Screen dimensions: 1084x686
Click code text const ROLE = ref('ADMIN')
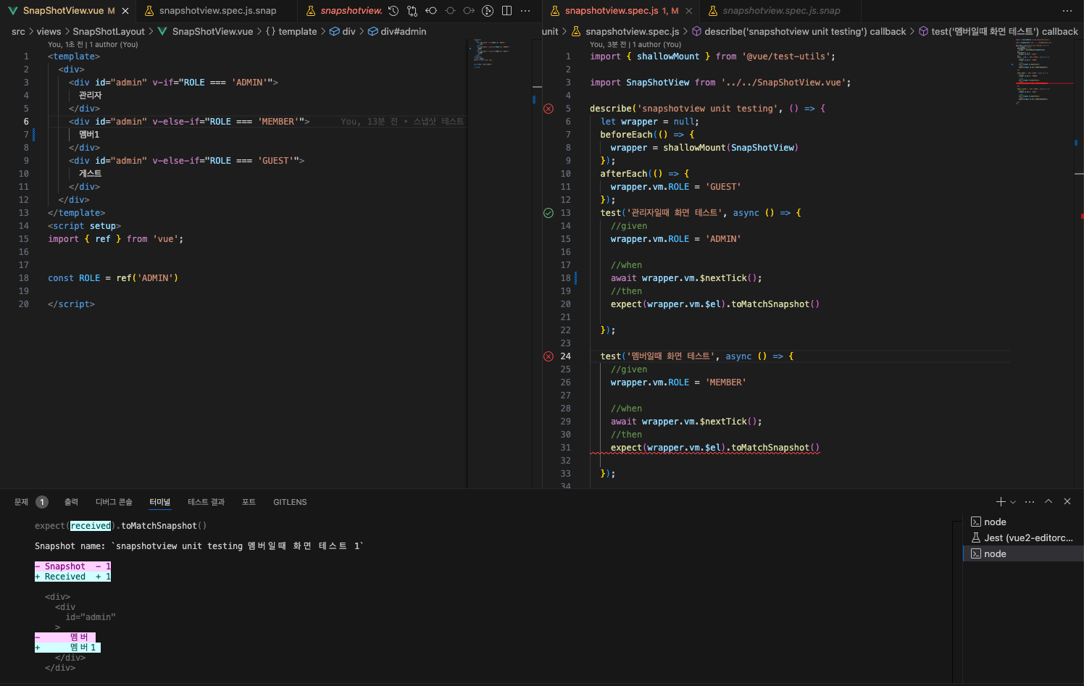coord(113,278)
